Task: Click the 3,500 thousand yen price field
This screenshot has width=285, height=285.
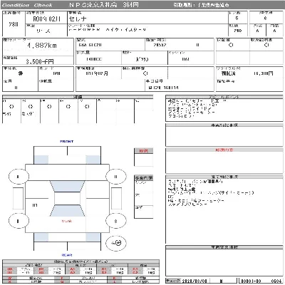Action: click(38, 61)
